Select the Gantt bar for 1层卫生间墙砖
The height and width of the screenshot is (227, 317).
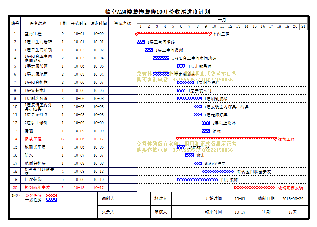pyautogui.click(x=141, y=42)
